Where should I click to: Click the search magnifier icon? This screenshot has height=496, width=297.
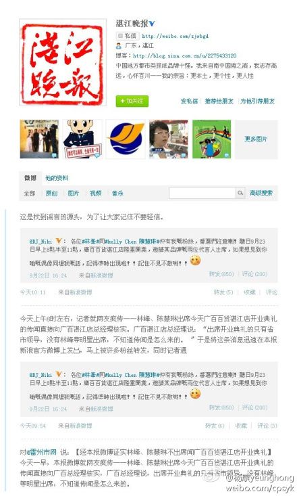coord(240,193)
